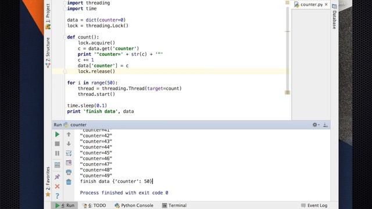Hide the Run tool window
This screenshot has width=372, height=209.
(325, 125)
